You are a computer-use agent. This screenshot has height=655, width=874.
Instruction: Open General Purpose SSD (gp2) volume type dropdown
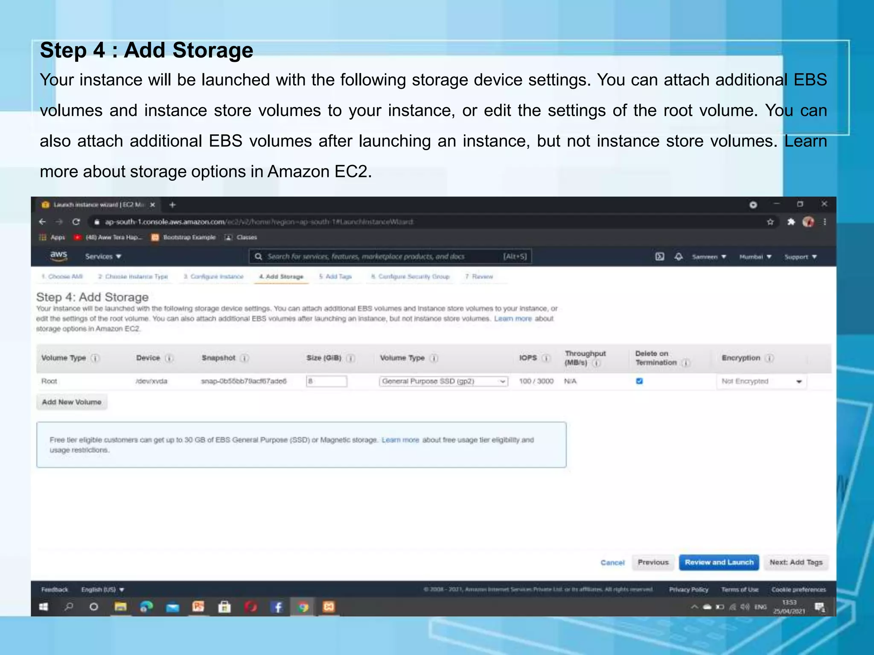(443, 381)
